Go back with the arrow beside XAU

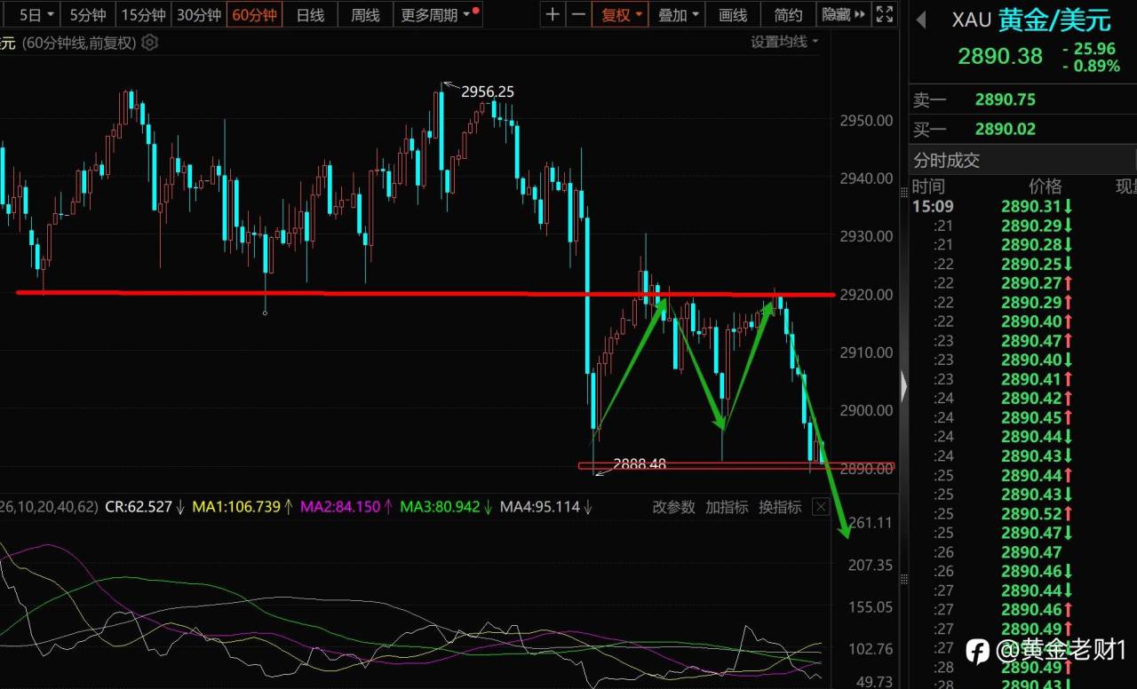coord(920,20)
